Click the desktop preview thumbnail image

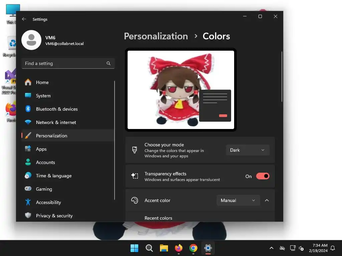pyautogui.click(x=181, y=90)
